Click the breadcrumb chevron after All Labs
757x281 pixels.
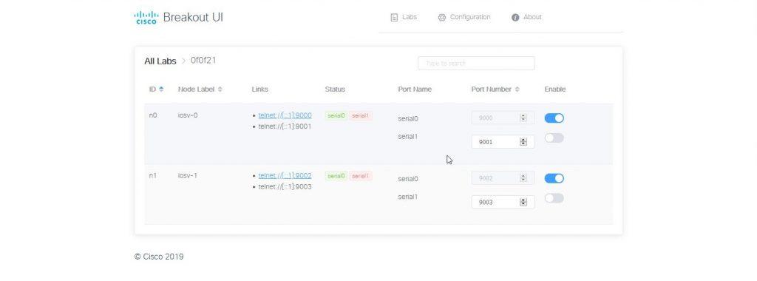pyautogui.click(x=183, y=61)
